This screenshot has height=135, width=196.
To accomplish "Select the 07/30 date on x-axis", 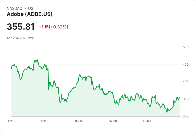I will [113, 121].
